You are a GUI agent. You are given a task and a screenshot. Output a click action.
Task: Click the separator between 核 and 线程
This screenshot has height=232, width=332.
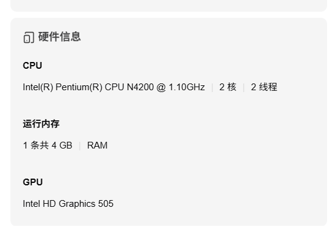point(243,88)
